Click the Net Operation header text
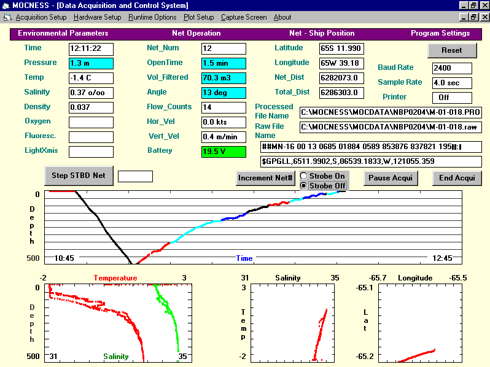The width and height of the screenshot is (490, 367). click(196, 33)
